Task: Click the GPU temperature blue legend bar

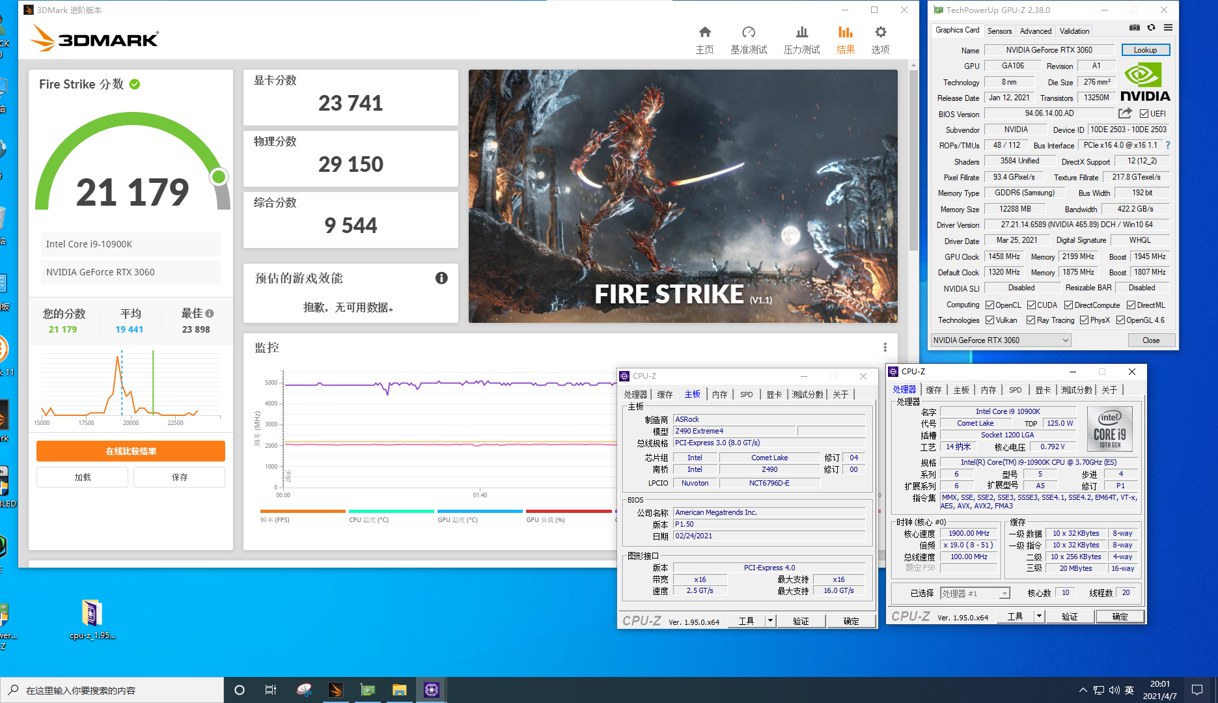Action: pyautogui.click(x=480, y=512)
